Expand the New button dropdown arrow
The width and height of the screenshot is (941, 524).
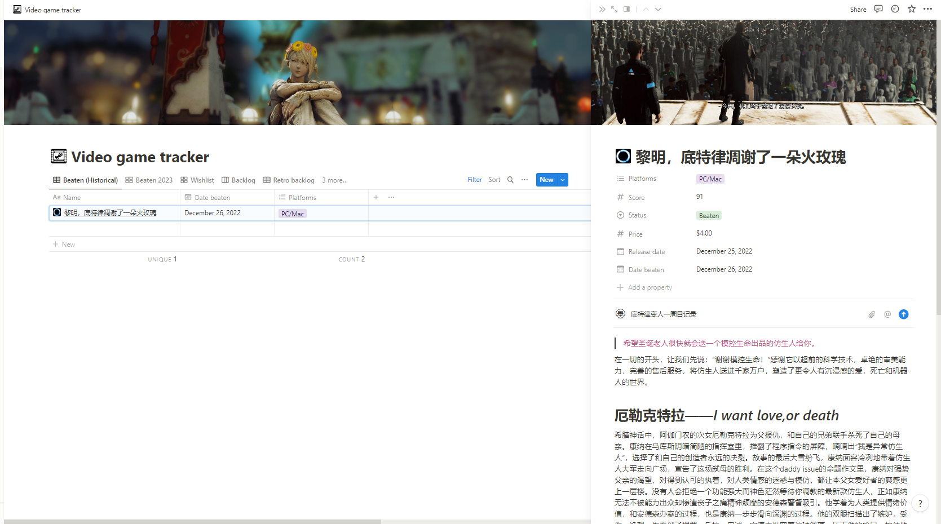pos(563,180)
